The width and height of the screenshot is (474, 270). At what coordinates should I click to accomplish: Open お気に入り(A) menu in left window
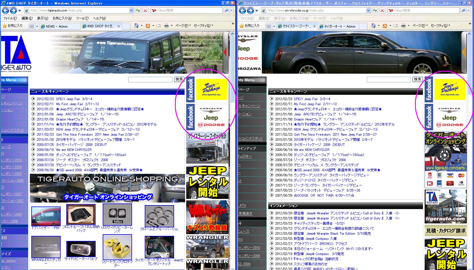click(x=62, y=18)
